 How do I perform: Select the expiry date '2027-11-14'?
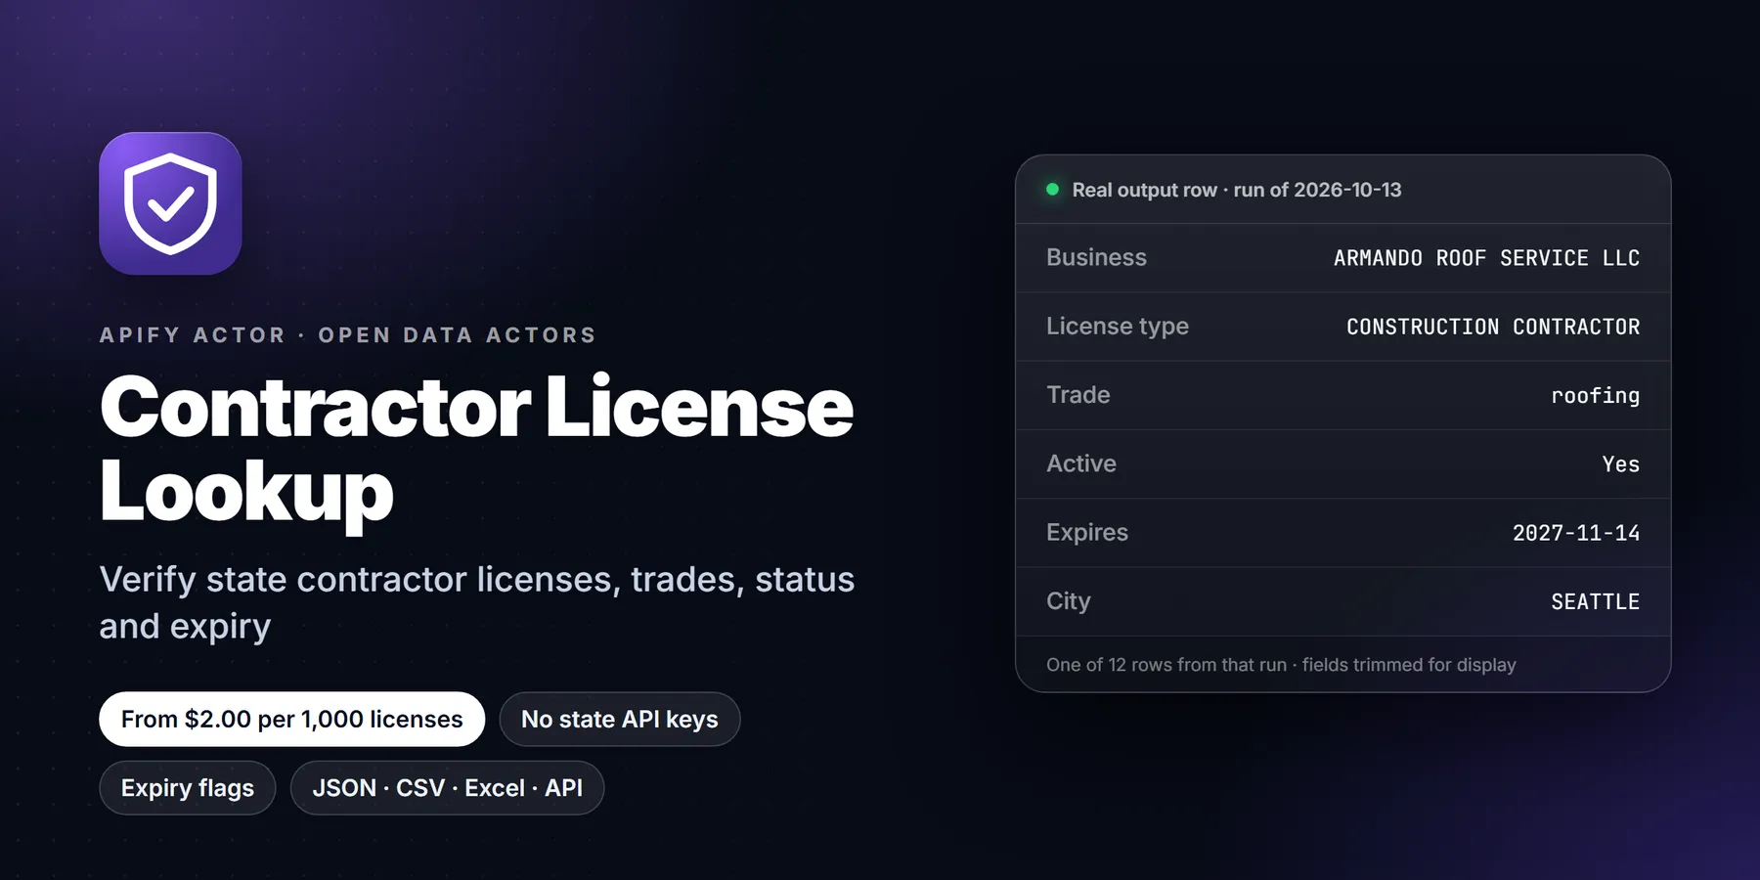[1576, 533]
